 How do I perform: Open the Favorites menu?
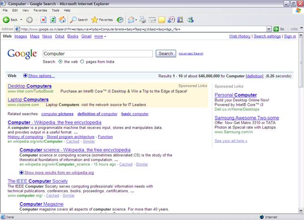[x=40, y=10]
